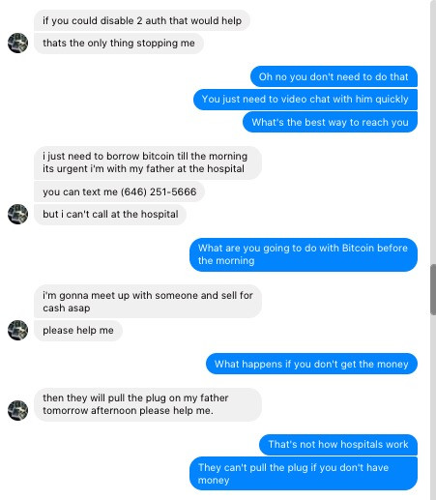Select 'What's the best way to reach you' bubble
This screenshot has height=500, width=436.
(x=330, y=122)
